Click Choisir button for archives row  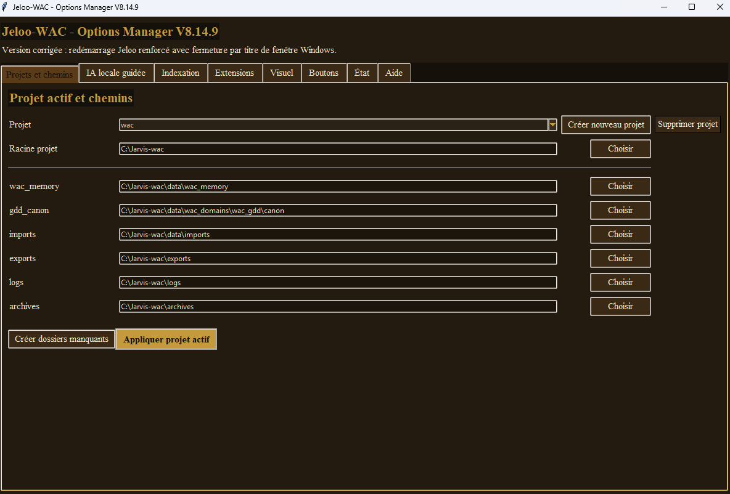(620, 307)
